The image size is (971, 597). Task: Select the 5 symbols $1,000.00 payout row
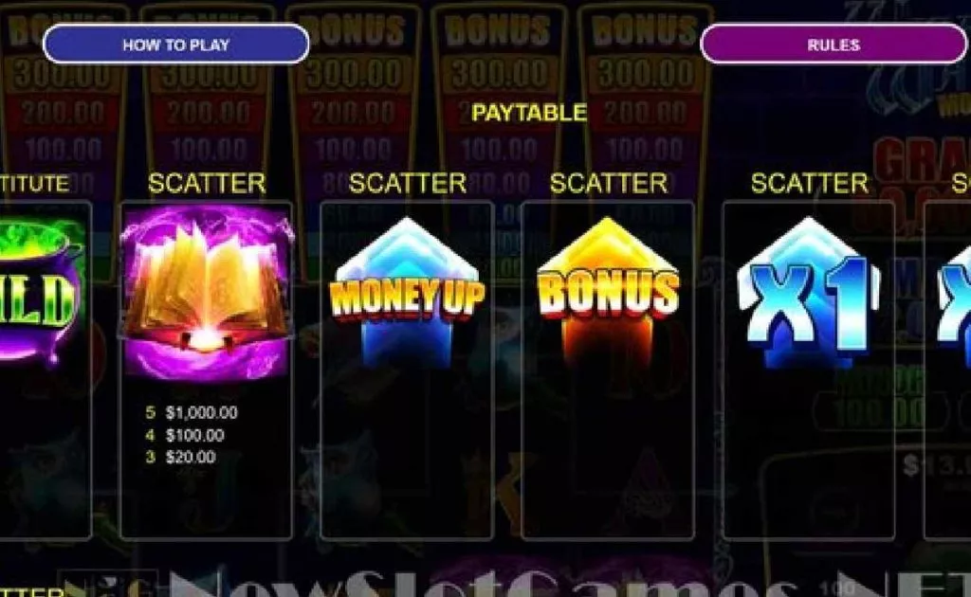[192, 412]
